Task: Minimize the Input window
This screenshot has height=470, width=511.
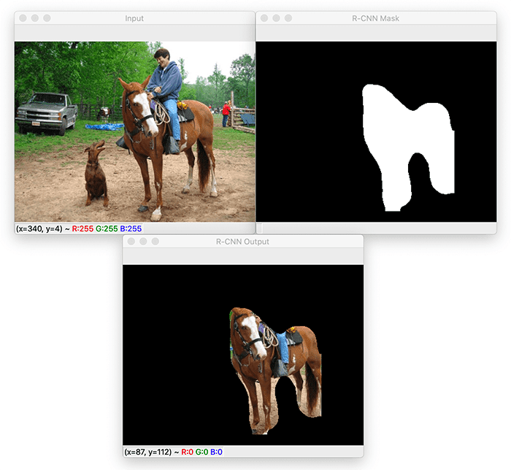Action: point(34,18)
